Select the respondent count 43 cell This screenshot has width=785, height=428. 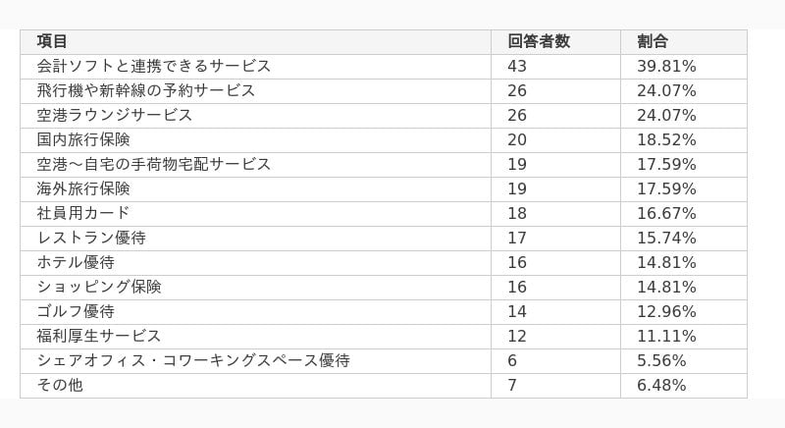[555, 67]
